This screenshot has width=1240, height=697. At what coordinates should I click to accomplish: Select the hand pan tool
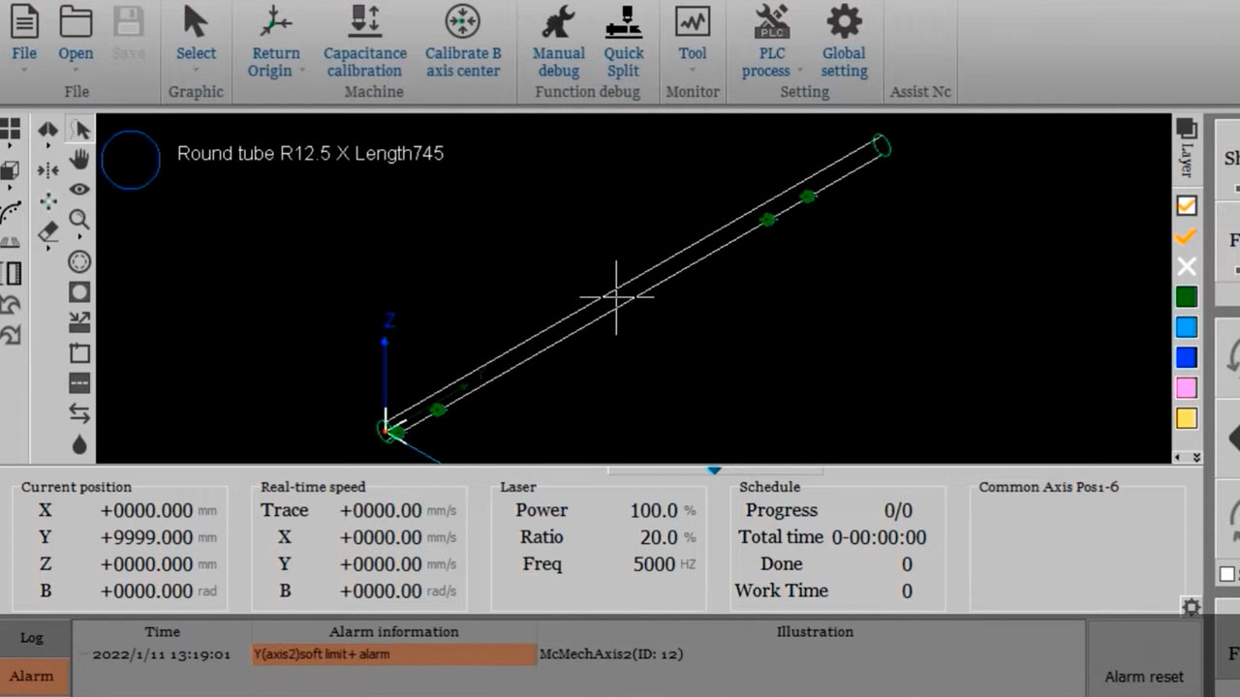(x=79, y=159)
